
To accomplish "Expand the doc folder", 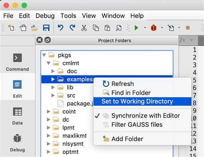I will pos(53,71).
